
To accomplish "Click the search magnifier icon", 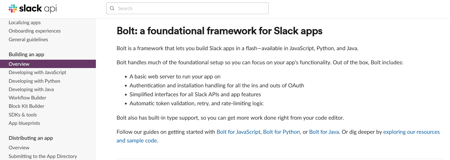I will pos(112,8).
